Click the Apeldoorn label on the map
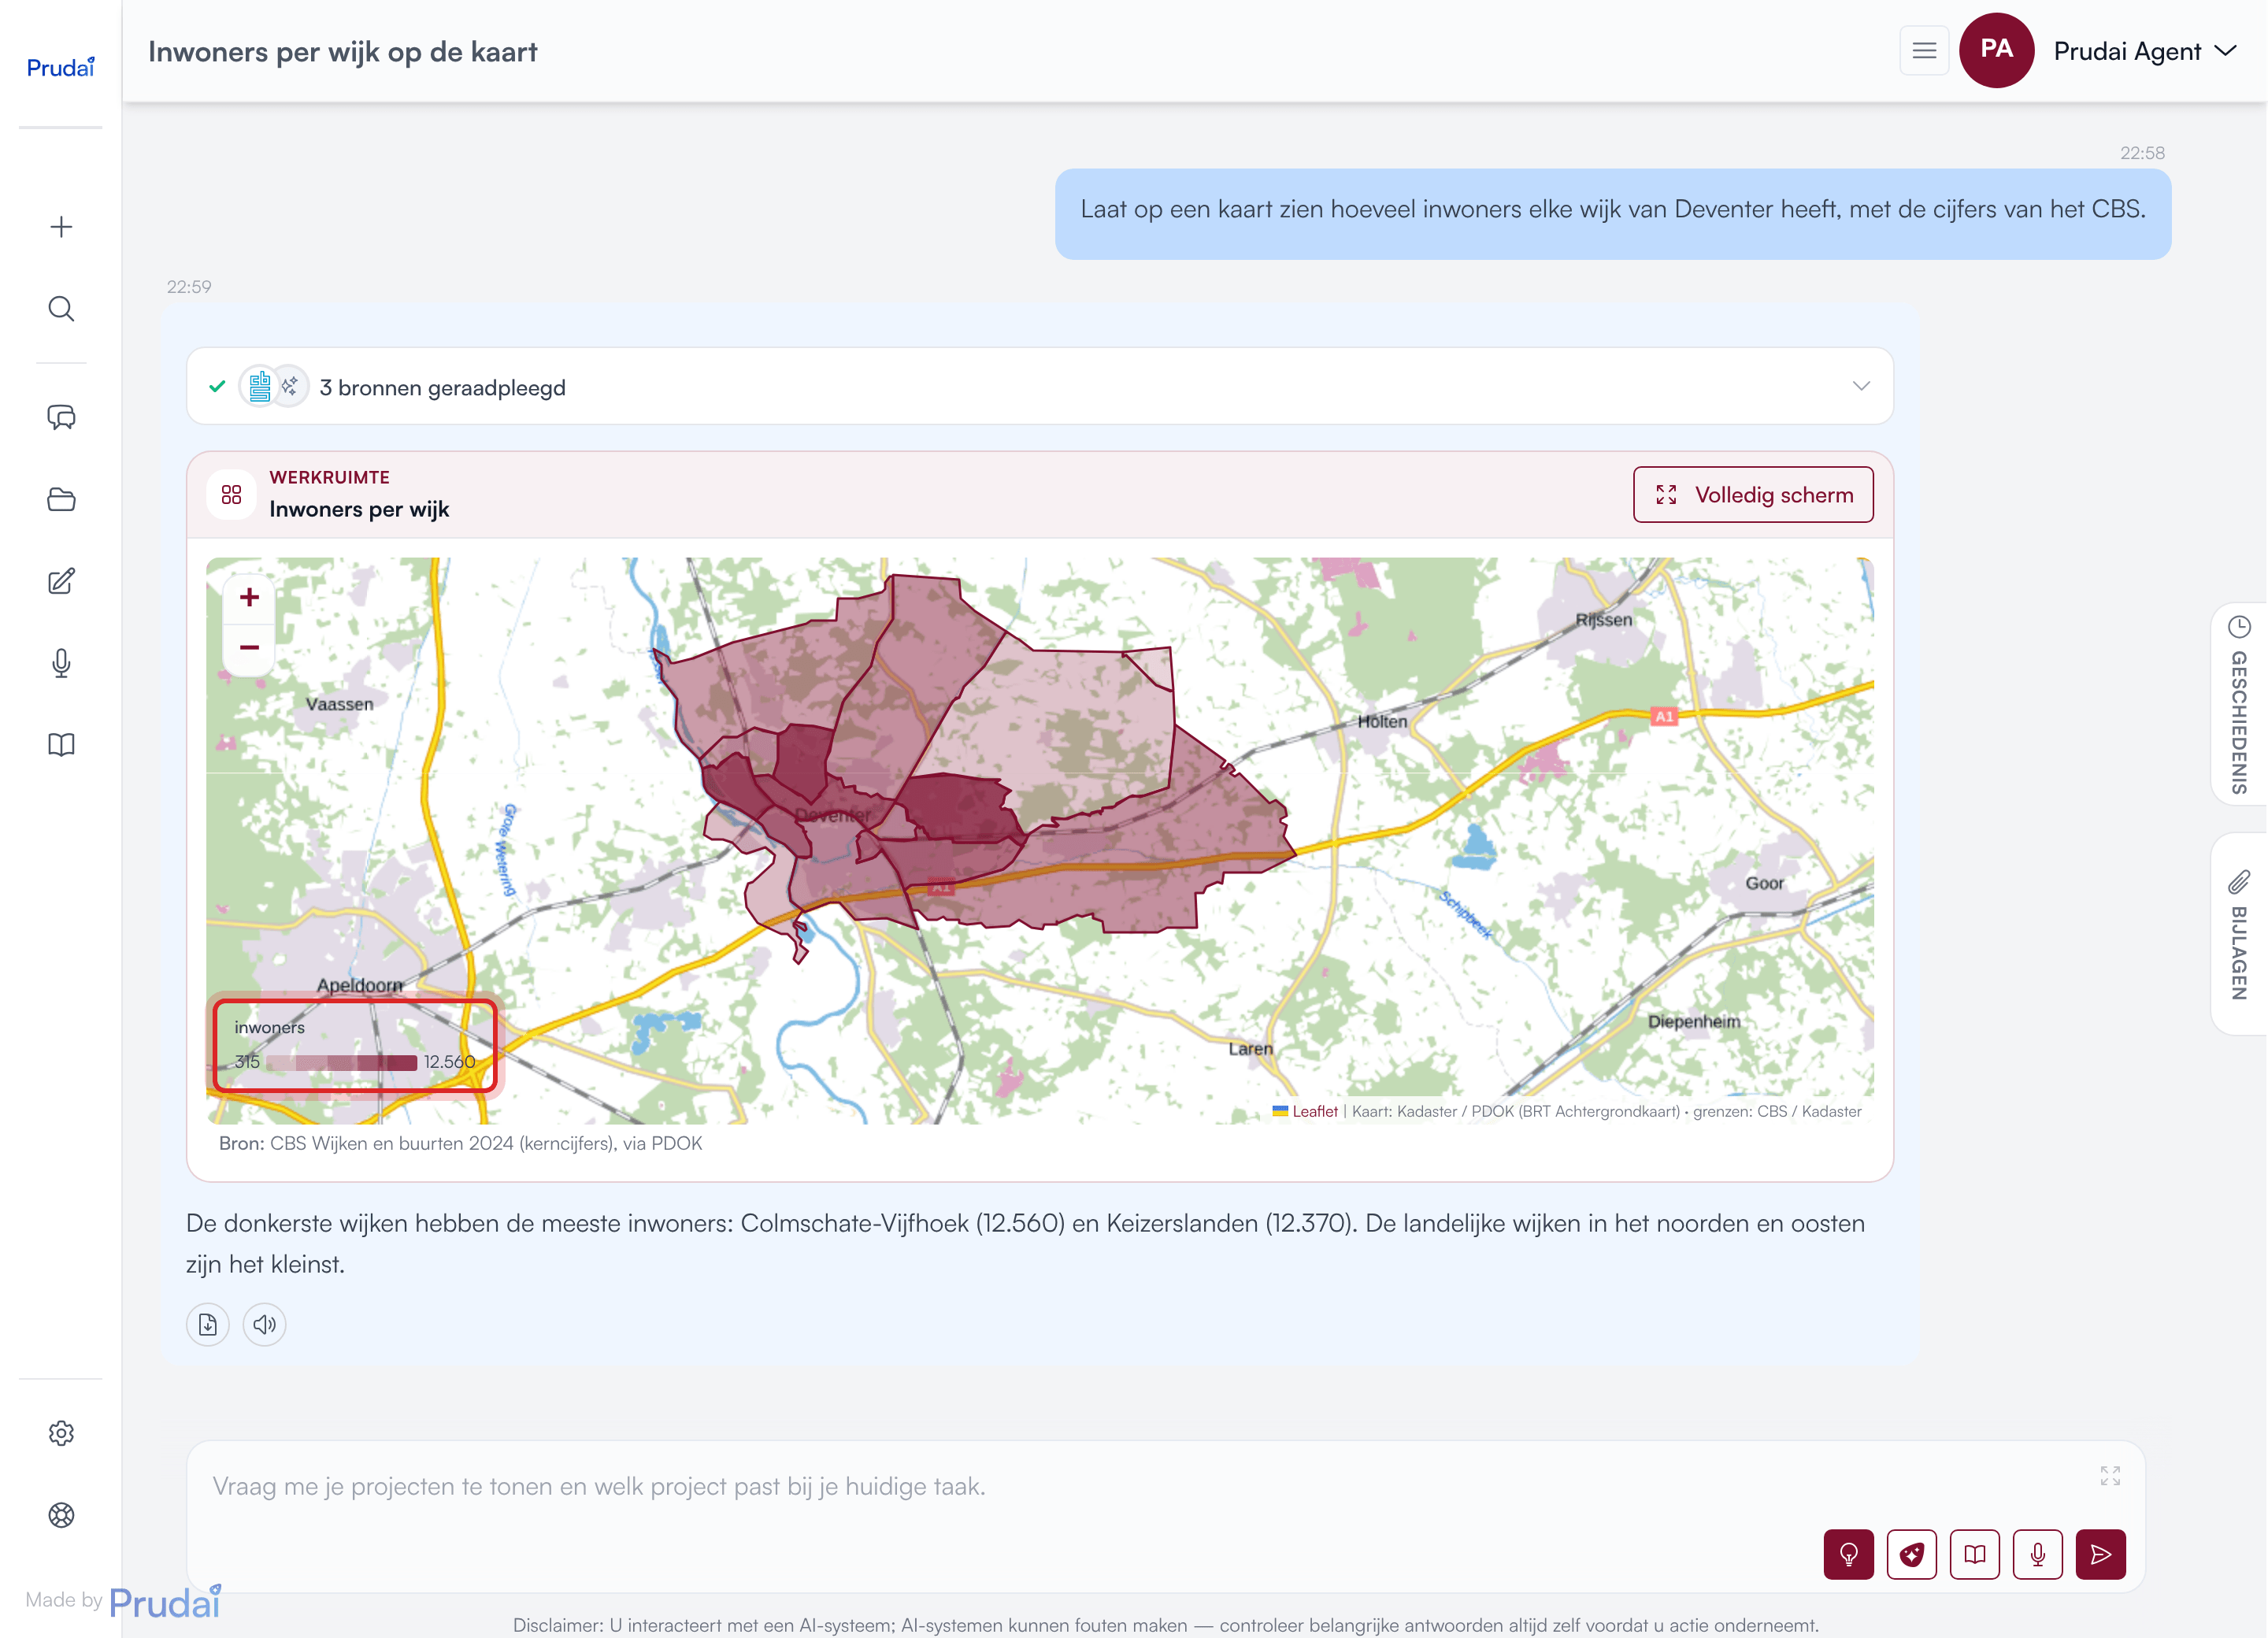The image size is (2268, 1638). (x=360, y=985)
